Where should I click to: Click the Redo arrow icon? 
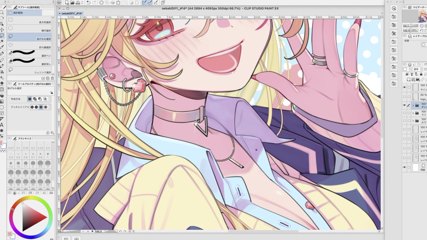(x=94, y=2)
